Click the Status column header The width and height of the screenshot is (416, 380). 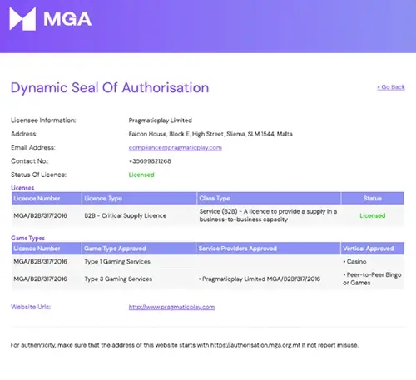(x=373, y=199)
